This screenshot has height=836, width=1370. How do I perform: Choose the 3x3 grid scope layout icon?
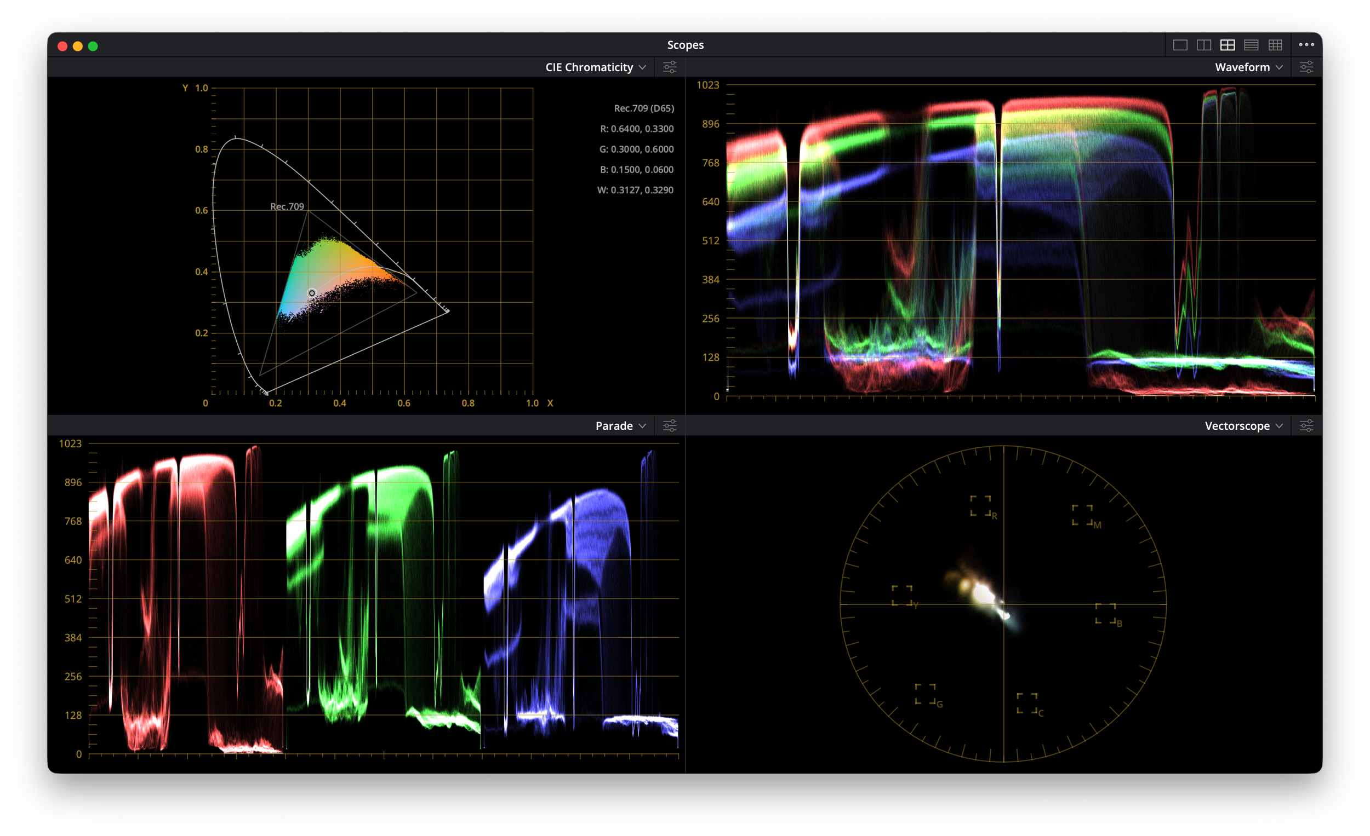(1275, 45)
